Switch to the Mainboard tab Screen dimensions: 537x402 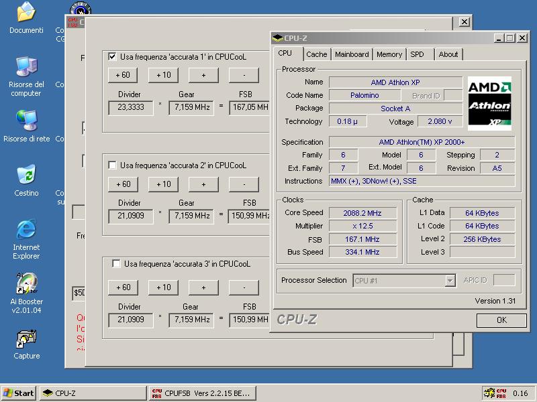pyautogui.click(x=352, y=54)
